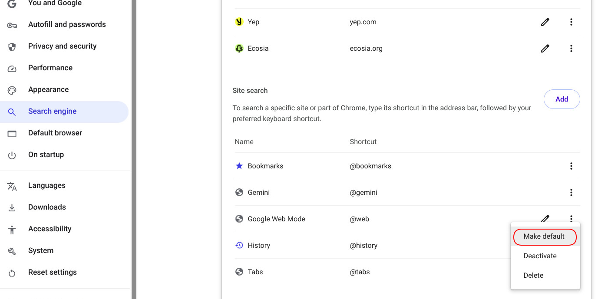Click the Yep favicon
The width and height of the screenshot is (608, 299).
click(x=239, y=22)
